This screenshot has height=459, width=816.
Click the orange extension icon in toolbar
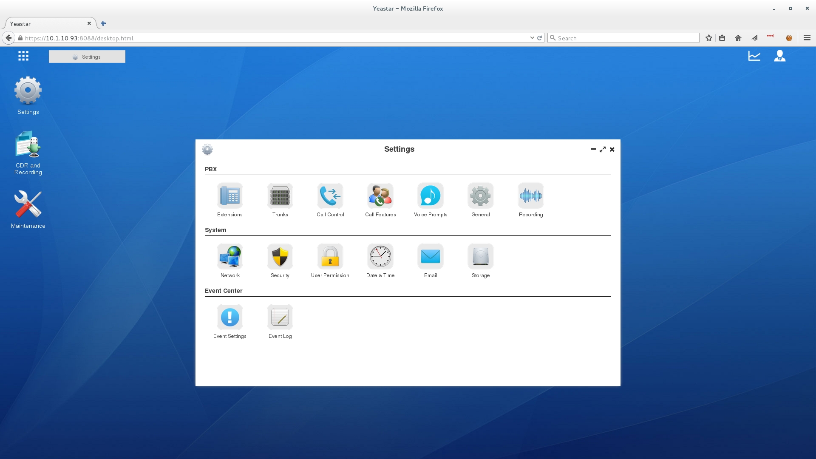click(789, 38)
